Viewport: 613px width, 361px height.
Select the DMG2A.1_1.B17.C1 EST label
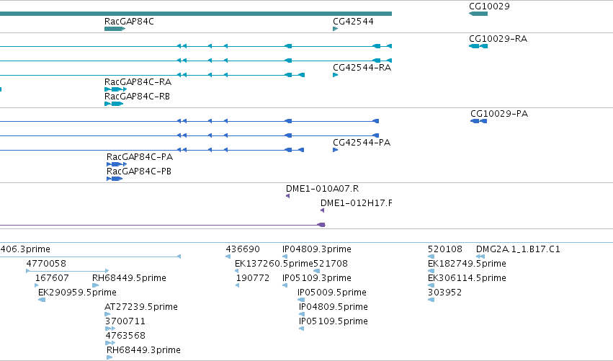[518, 249]
